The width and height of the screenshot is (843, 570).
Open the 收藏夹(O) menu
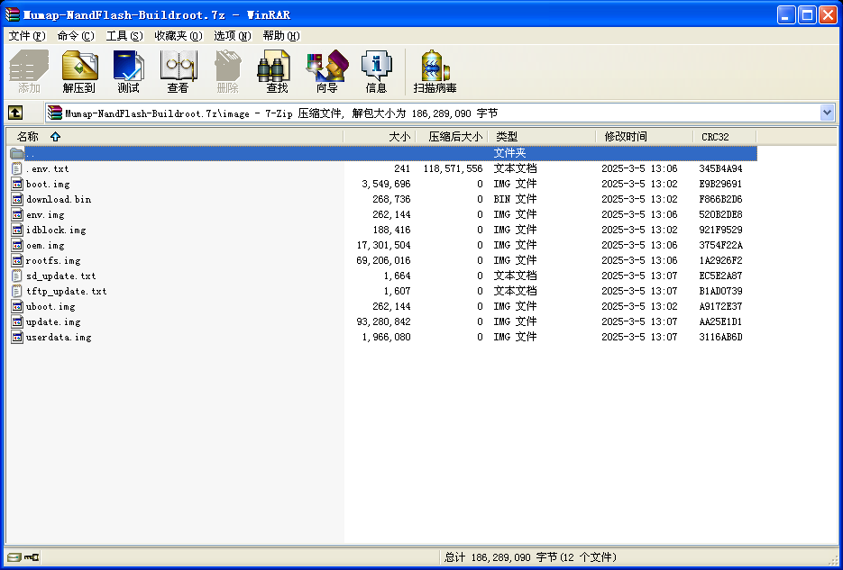(179, 36)
